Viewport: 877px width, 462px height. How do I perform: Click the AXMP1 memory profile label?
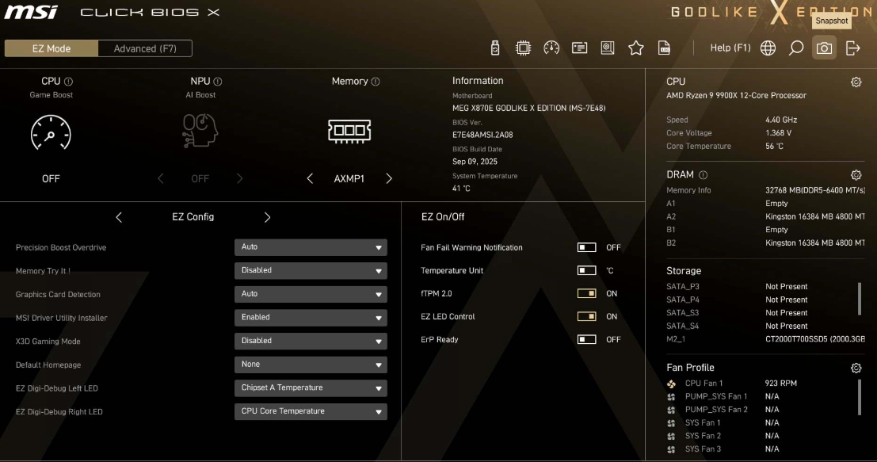(349, 179)
